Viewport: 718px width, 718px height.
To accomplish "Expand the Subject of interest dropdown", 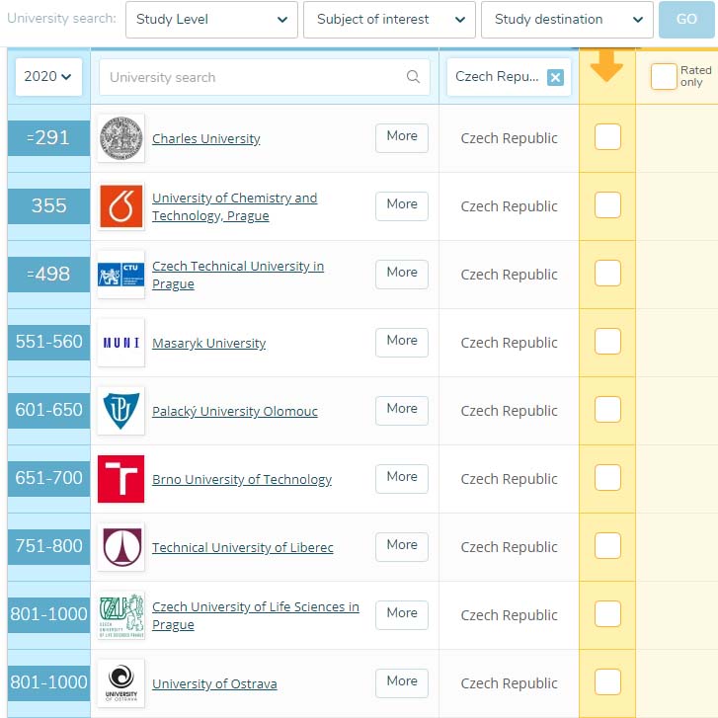I will 389,19.
